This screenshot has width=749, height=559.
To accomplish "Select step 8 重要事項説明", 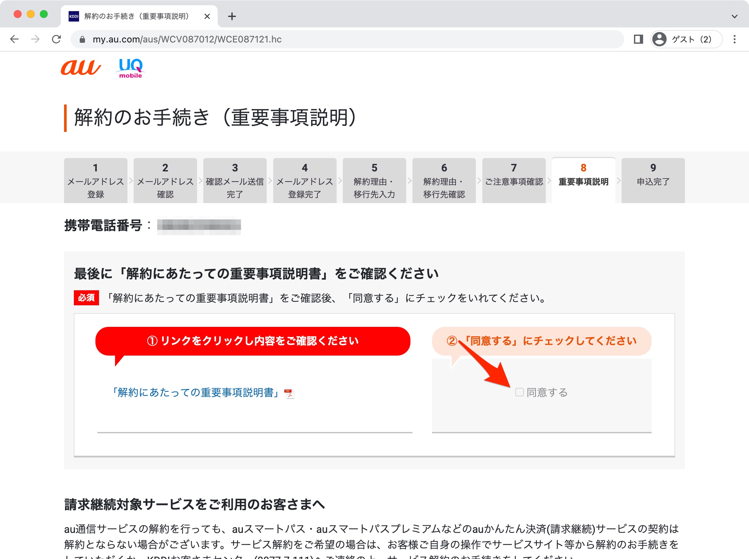I will [583, 180].
